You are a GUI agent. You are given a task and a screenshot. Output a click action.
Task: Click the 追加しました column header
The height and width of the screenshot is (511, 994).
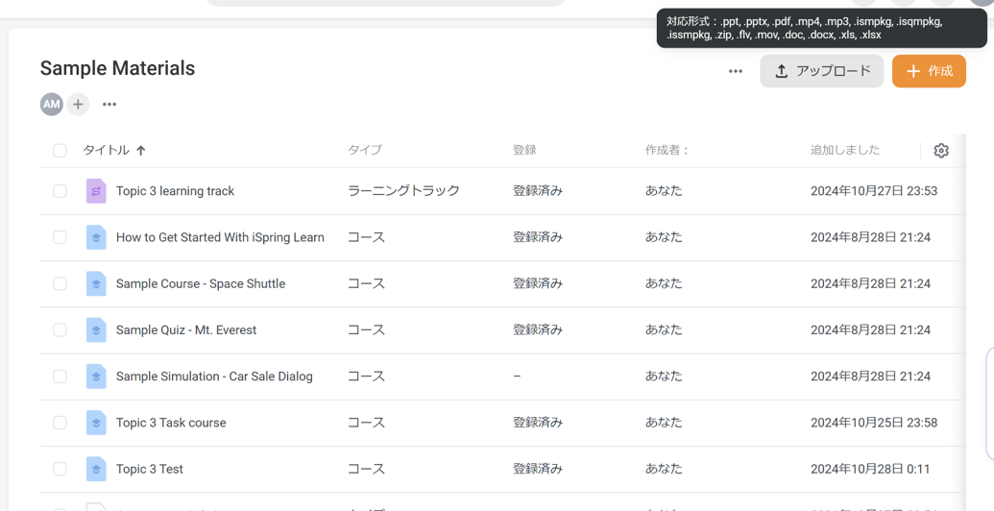844,151
